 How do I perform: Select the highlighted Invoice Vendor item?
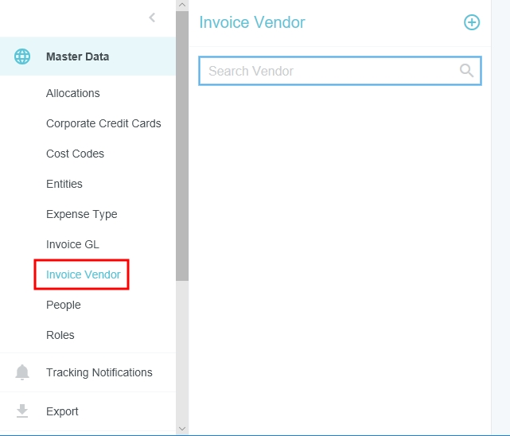point(83,274)
